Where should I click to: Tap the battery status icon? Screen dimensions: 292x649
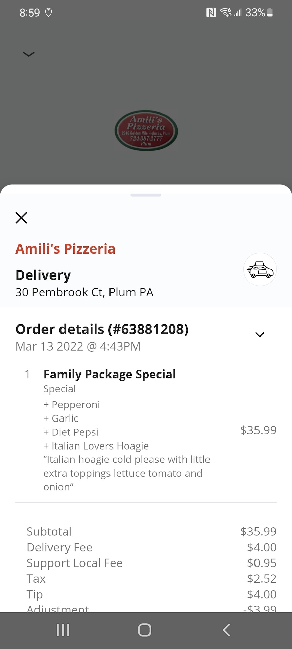tap(270, 13)
